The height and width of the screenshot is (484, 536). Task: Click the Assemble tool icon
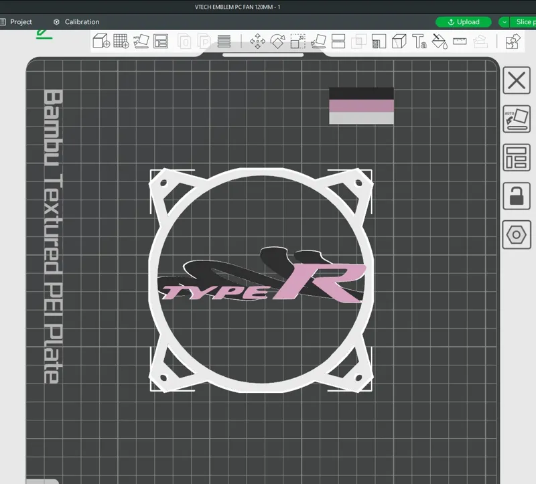(x=480, y=42)
